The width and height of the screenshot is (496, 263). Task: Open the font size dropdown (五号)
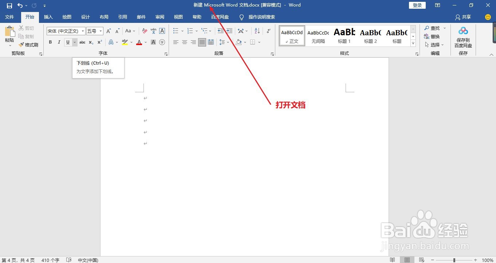click(101, 31)
